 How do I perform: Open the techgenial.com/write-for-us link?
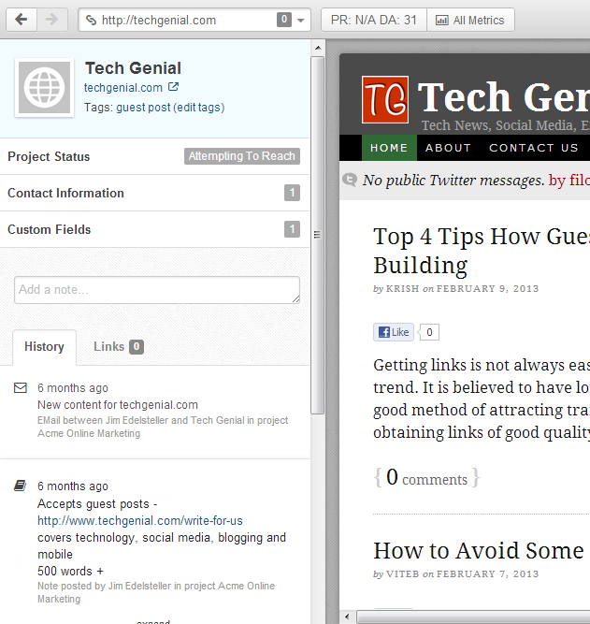(x=140, y=521)
